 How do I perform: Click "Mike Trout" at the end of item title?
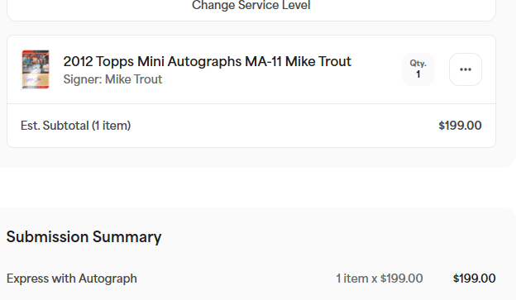tap(318, 62)
